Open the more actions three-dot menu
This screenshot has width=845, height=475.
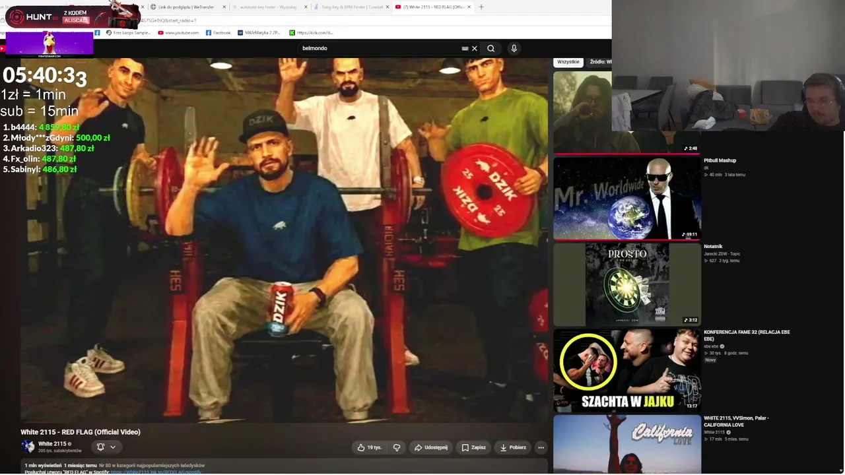coord(541,447)
